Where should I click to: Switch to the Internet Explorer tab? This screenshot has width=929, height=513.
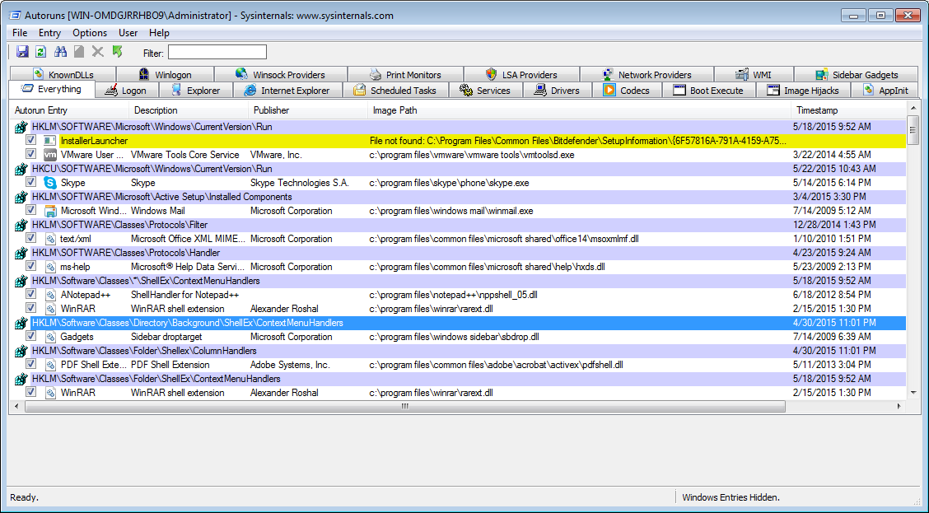[287, 90]
